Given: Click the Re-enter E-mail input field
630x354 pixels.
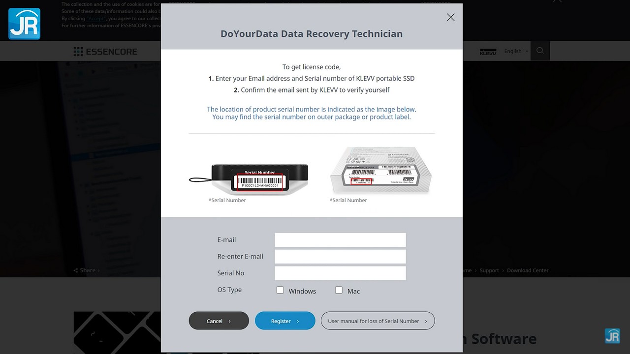Looking at the screenshot, I should [x=340, y=257].
